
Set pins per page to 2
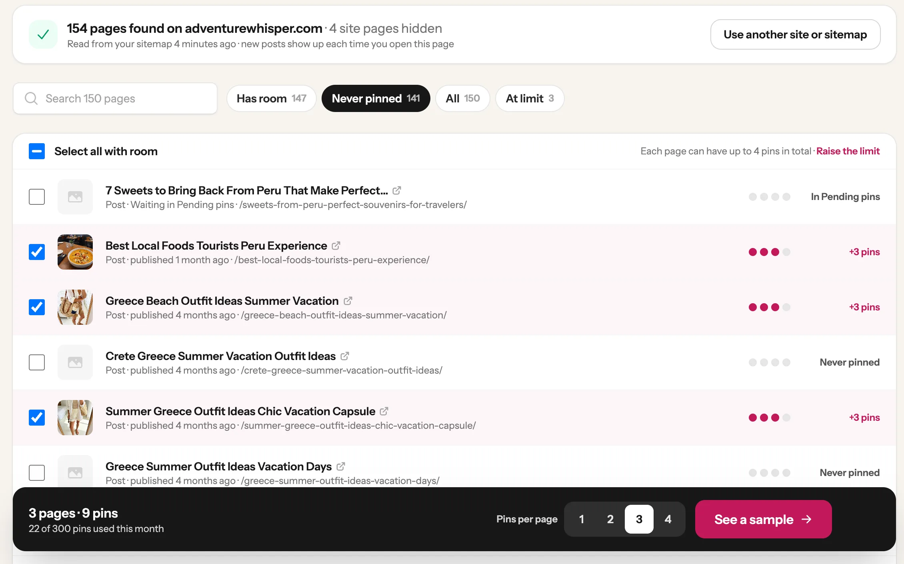point(610,519)
